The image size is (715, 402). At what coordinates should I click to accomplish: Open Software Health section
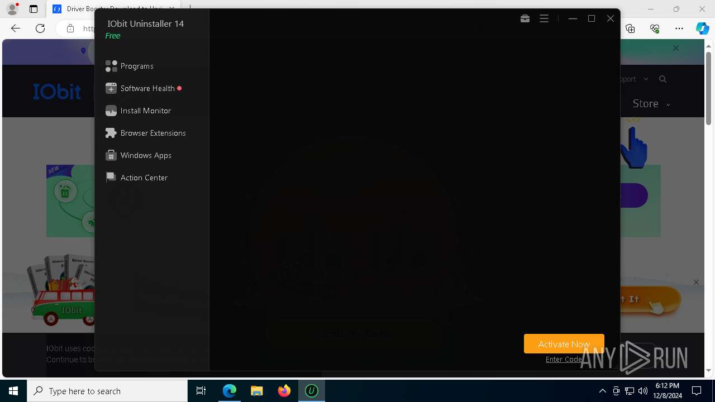click(x=147, y=88)
